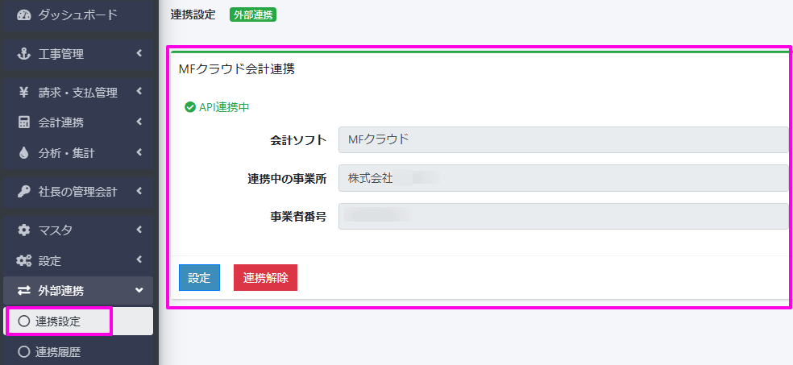Open the 連携設定 submenu item

[57, 321]
